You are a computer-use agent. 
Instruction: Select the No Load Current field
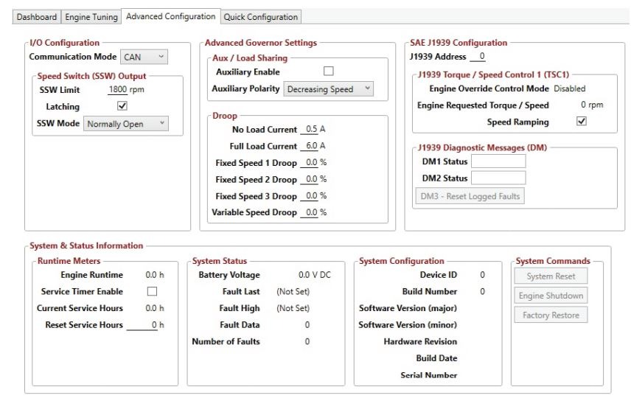(311, 130)
